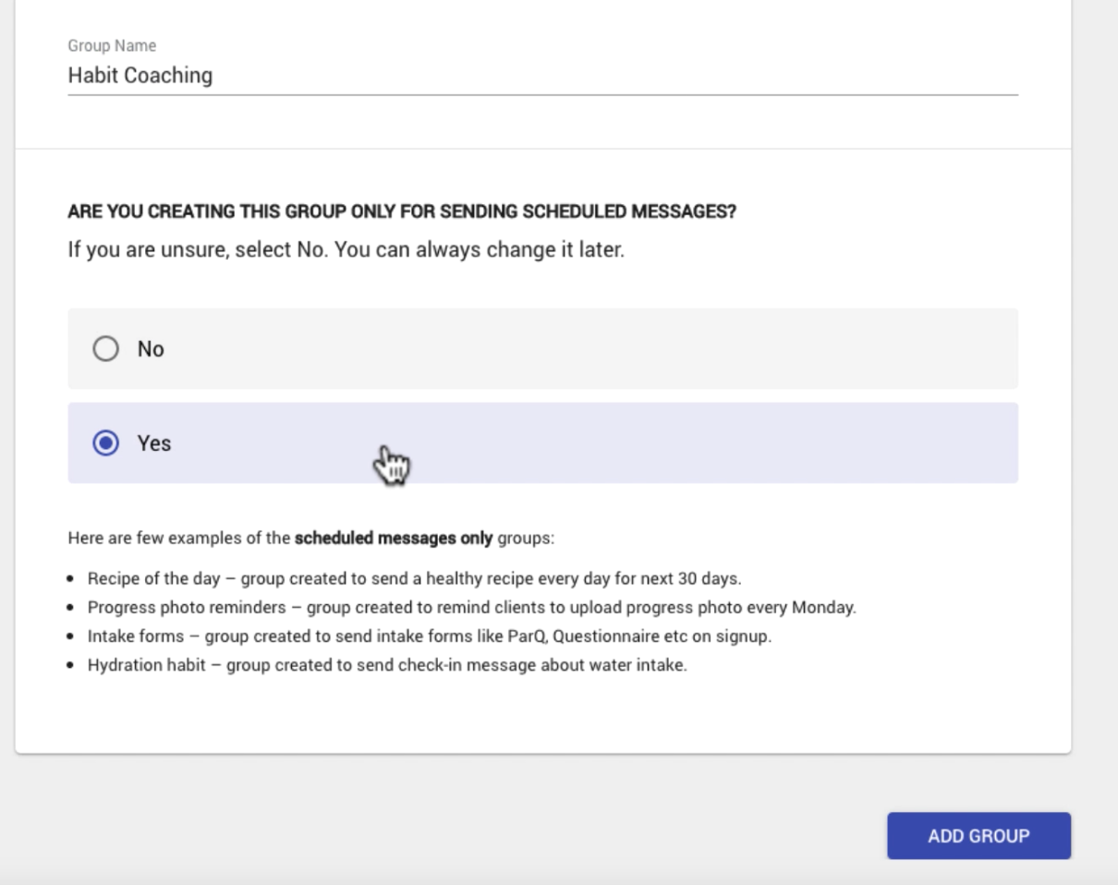Image resolution: width=1118 pixels, height=885 pixels.
Task: Click the 'Recipe of the day' example
Action: pyautogui.click(x=415, y=579)
